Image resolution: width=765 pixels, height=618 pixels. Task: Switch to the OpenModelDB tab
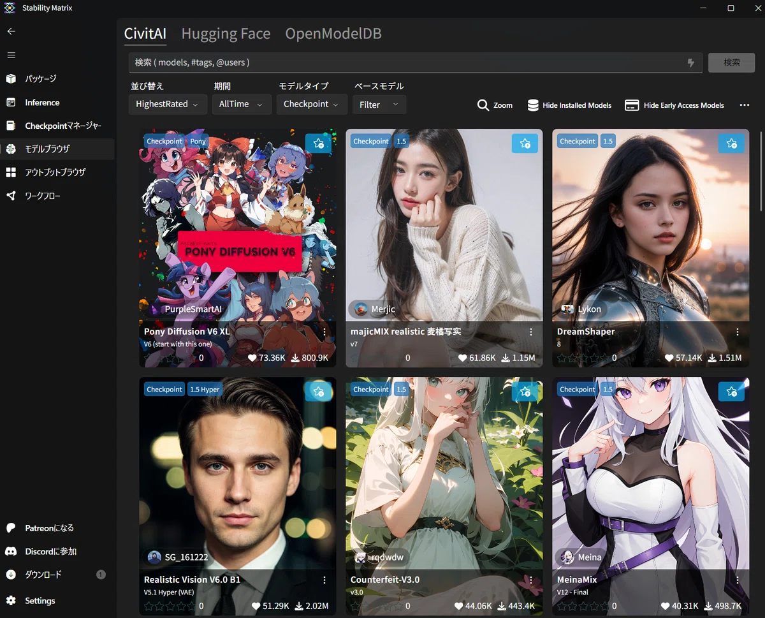pos(333,34)
